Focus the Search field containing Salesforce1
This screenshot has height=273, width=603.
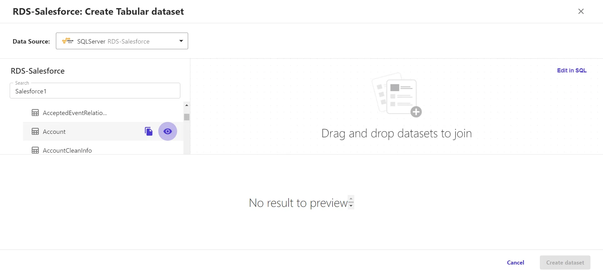point(95,91)
